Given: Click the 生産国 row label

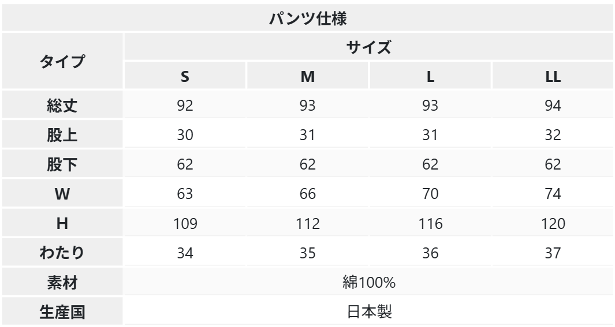Looking at the screenshot, I should (62, 311).
